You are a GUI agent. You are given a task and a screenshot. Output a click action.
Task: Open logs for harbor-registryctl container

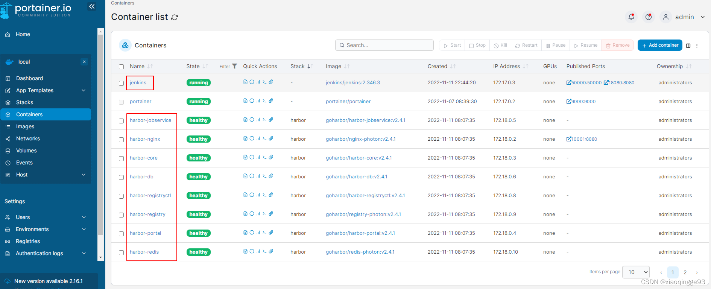click(x=245, y=195)
